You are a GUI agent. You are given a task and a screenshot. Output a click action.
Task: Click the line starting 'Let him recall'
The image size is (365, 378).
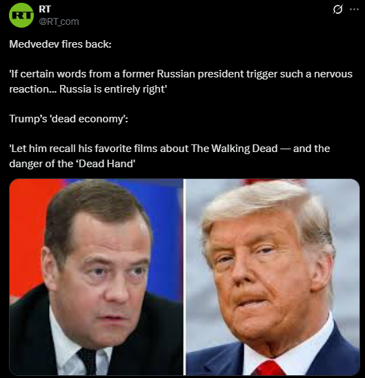click(170, 149)
